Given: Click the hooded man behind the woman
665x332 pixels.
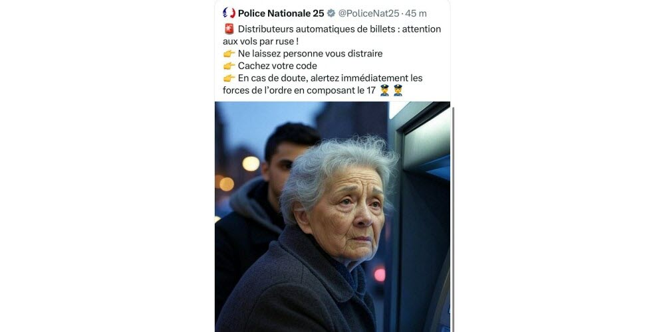Looking at the screenshot, I should pyautogui.click(x=263, y=203).
